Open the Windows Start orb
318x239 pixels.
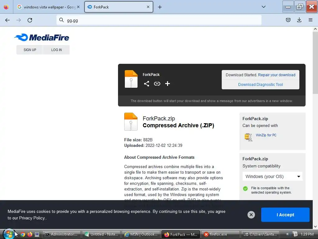tap(8, 234)
